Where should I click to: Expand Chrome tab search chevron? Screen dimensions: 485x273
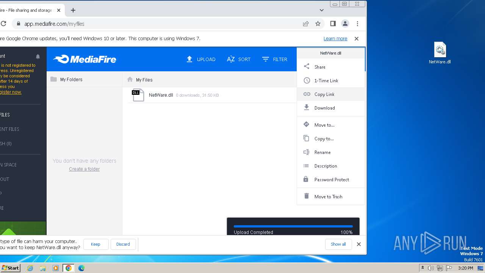[322, 10]
